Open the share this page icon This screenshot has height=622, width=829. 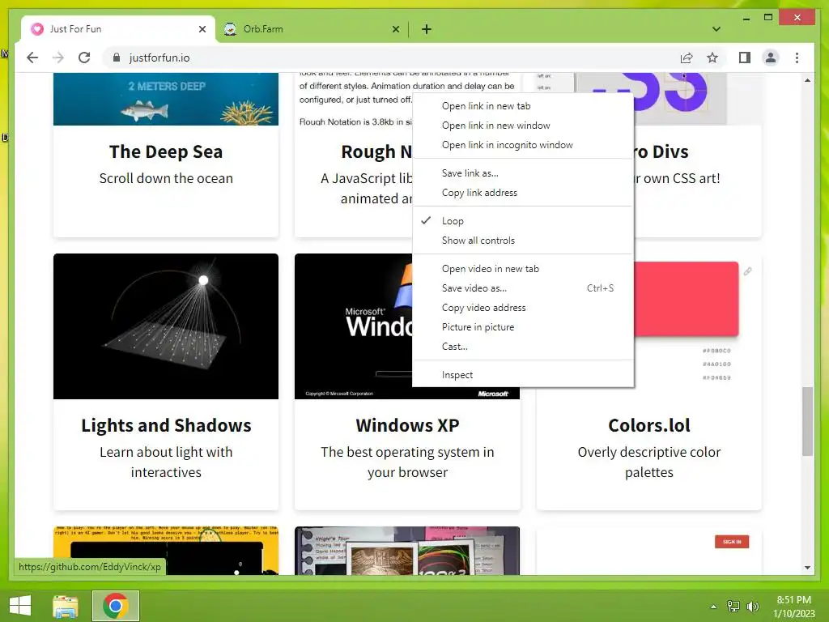tap(687, 58)
